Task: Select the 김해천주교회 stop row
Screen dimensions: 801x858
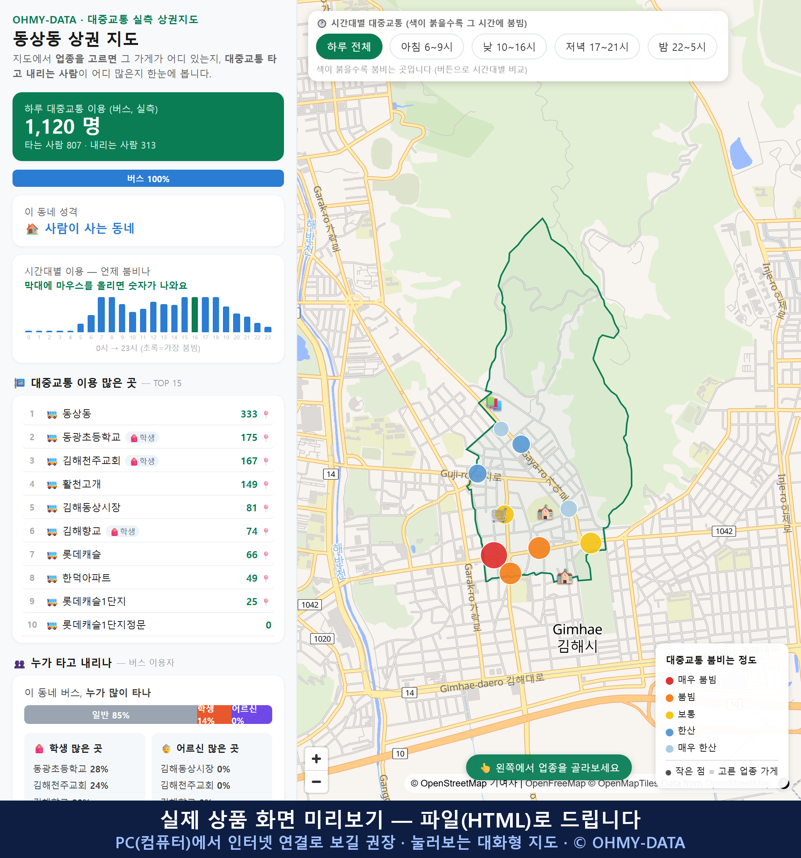Action: [148, 461]
